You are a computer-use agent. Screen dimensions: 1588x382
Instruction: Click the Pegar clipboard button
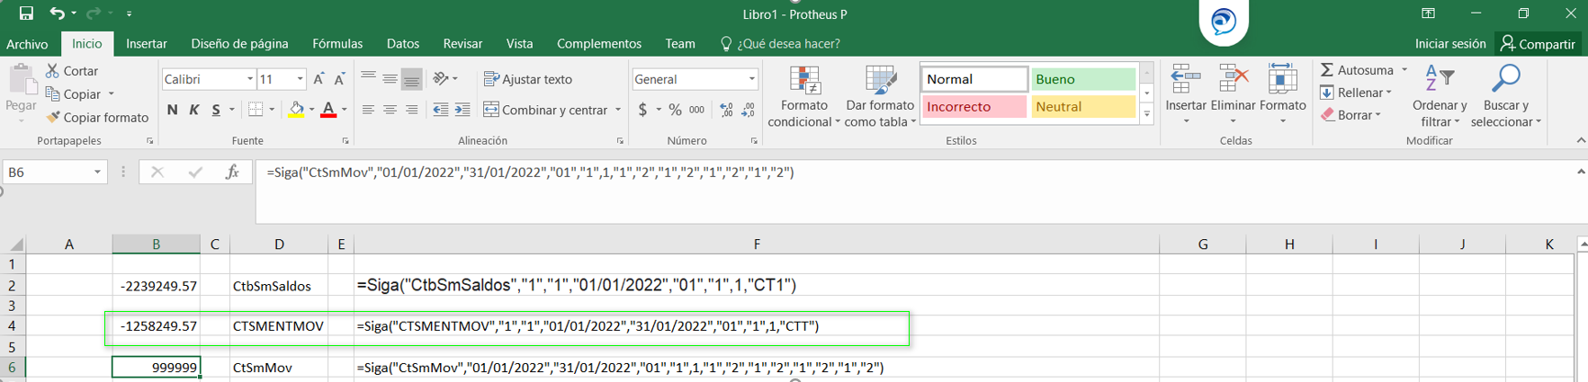click(21, 89)
